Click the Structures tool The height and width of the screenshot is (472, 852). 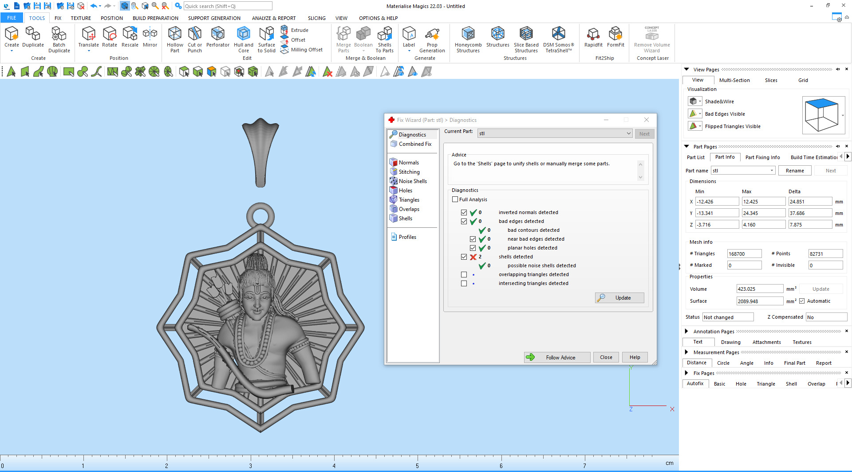tap(498, 37)
